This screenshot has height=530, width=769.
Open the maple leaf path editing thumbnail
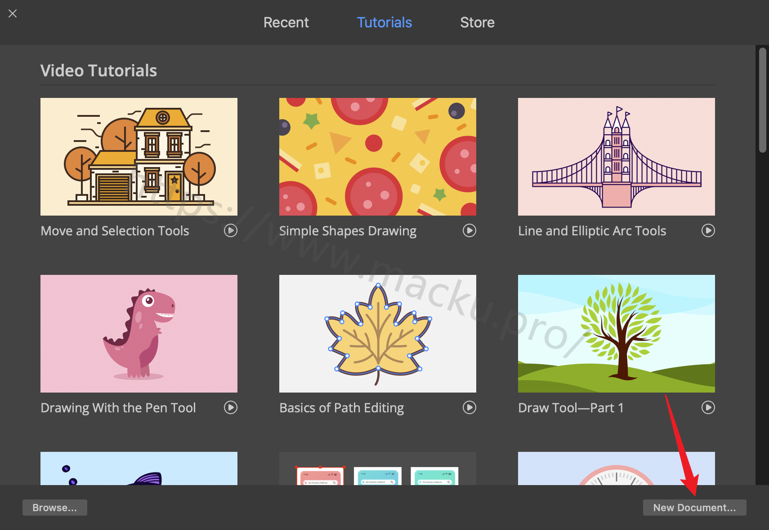point(378,334)
